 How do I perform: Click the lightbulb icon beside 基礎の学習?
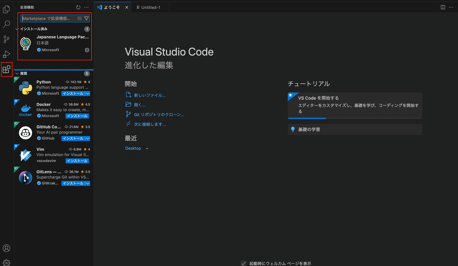293,129
